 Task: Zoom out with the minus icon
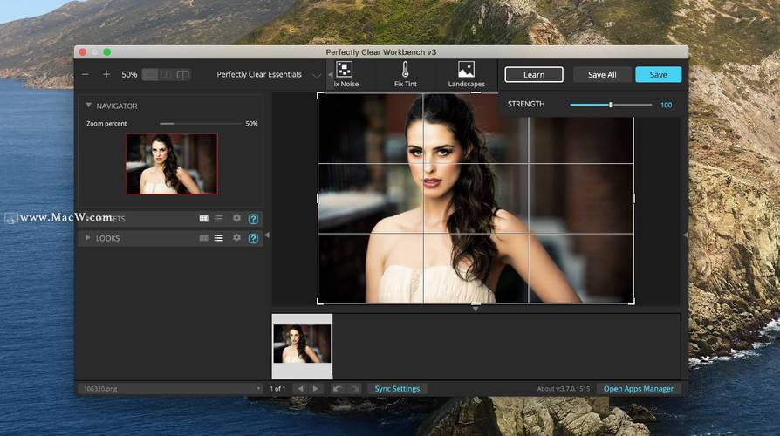tap(86, 75)
